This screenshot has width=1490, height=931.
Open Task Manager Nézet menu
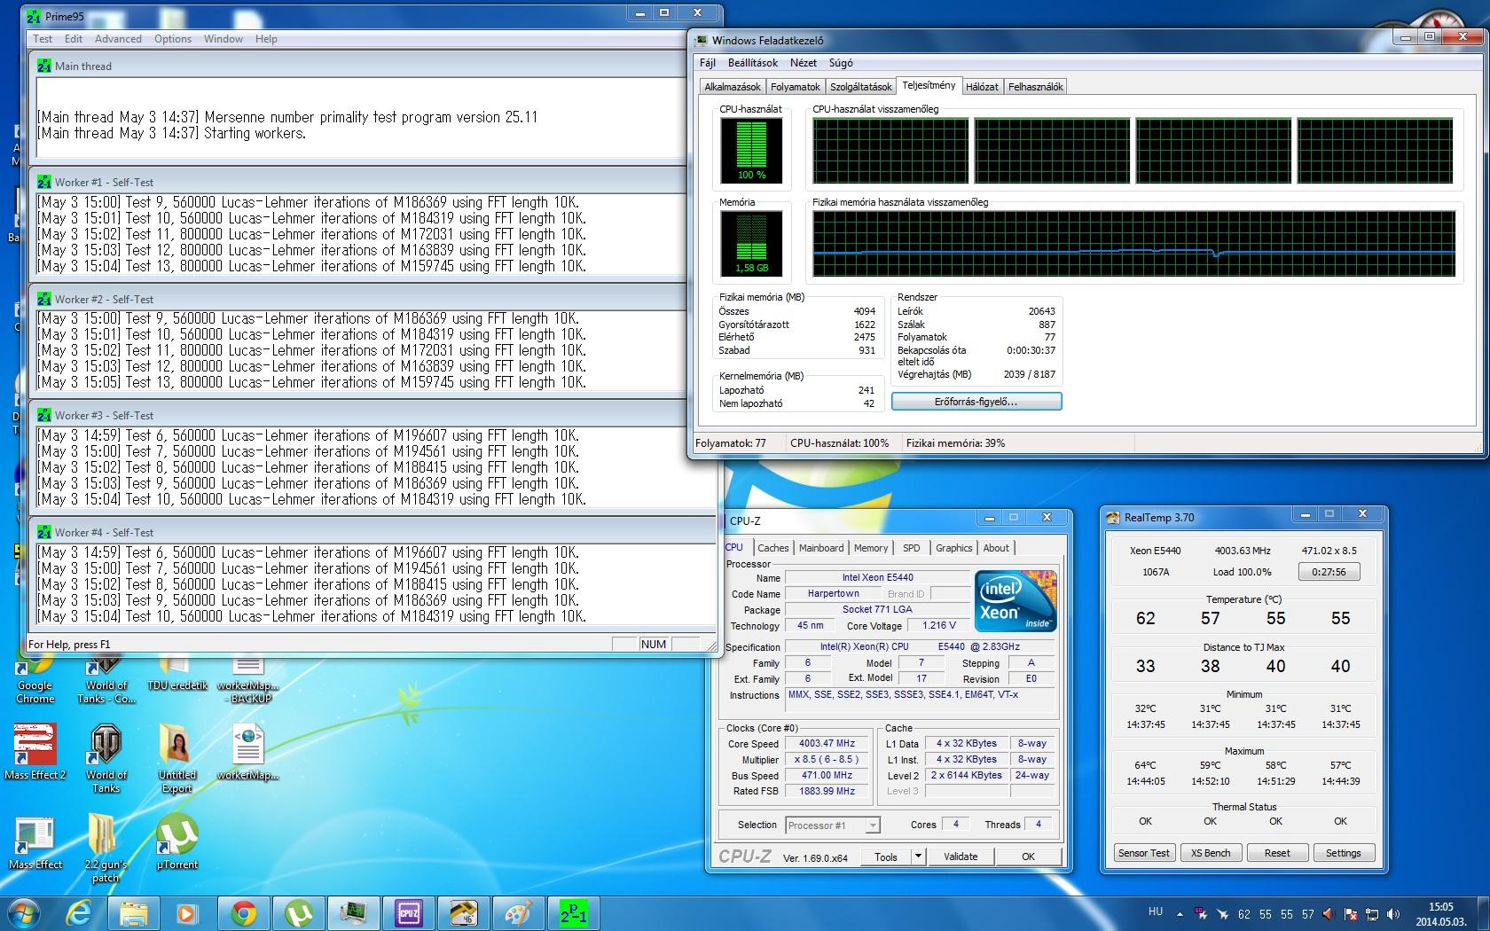point(804,63)
